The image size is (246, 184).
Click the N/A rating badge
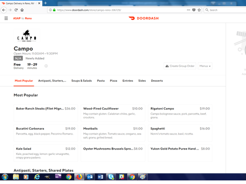(18, 58)
